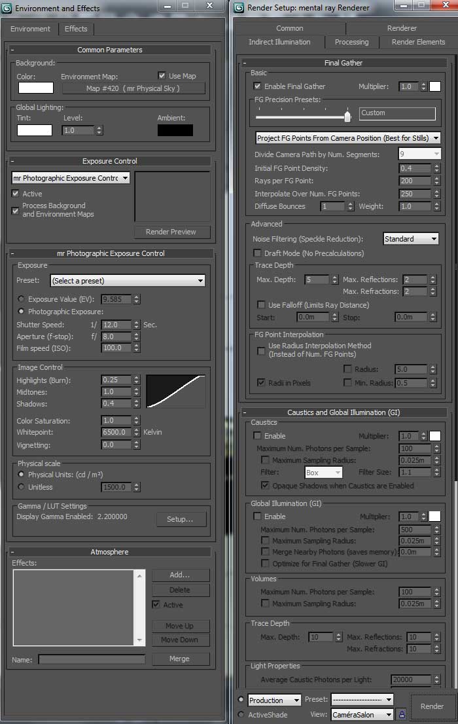Viewport: 458px width, 724px height.
Task: Enable Draft Mode (No Precalculations)
Action: 257,253
